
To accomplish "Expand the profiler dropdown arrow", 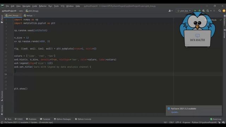I will [211, 11].
